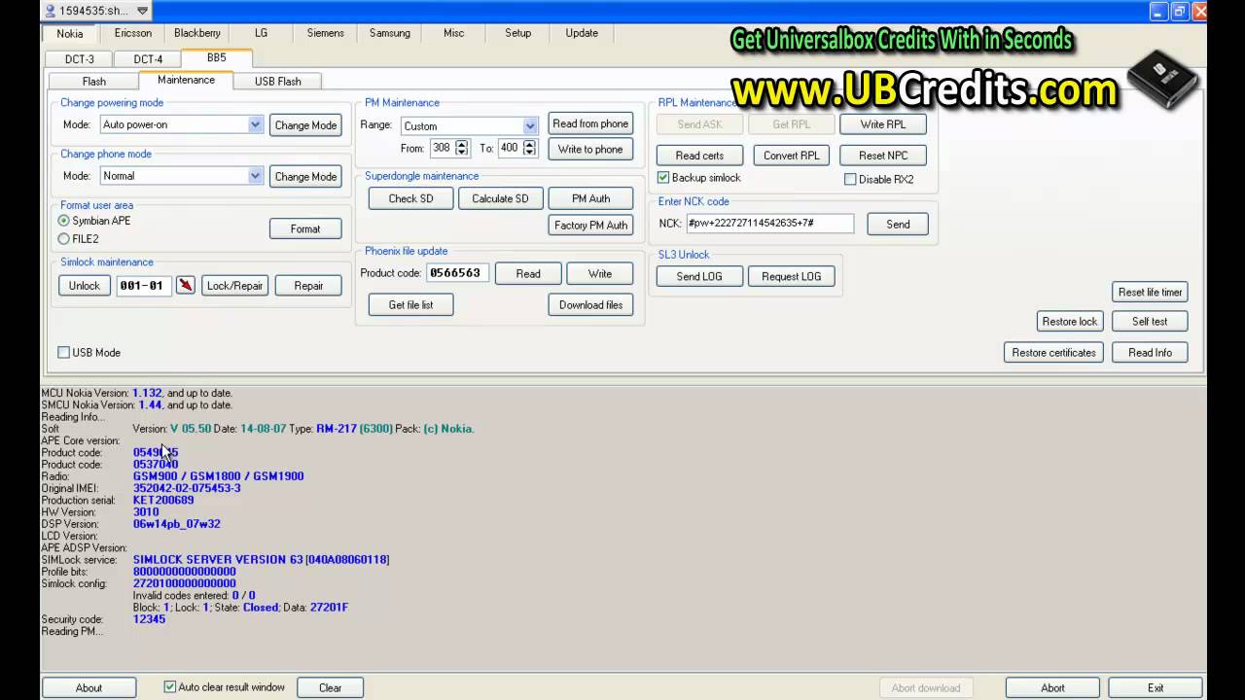Click the Read product code button
The width and height of the screenshot is (1245, 700).
528,273
